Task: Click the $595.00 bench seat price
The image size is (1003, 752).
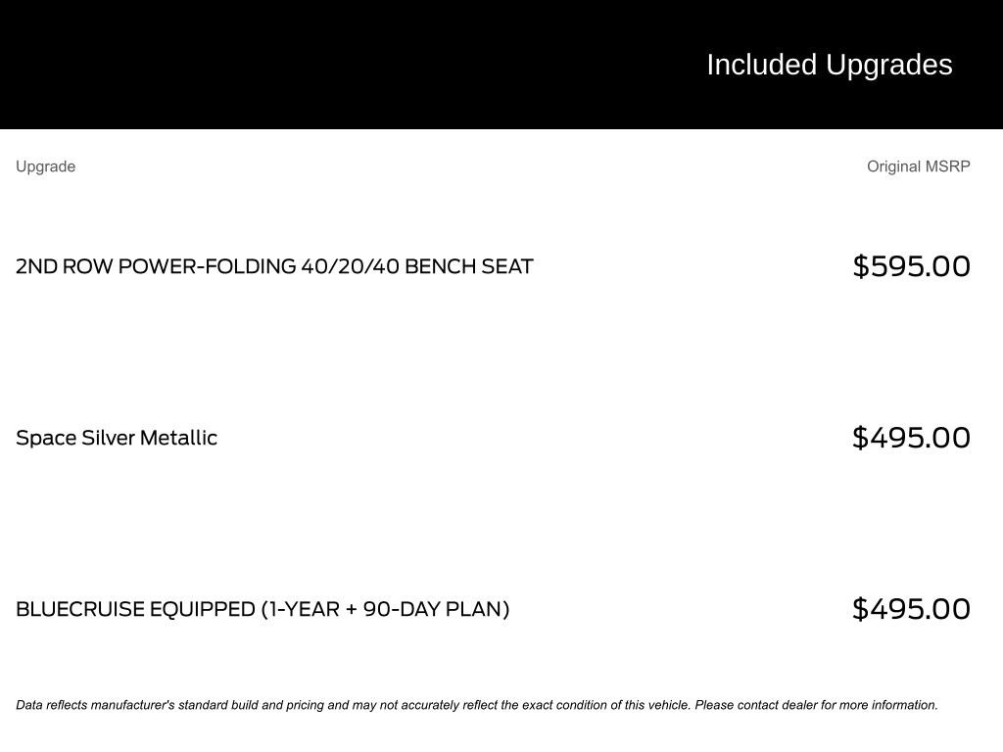Action: click(912, 266)
